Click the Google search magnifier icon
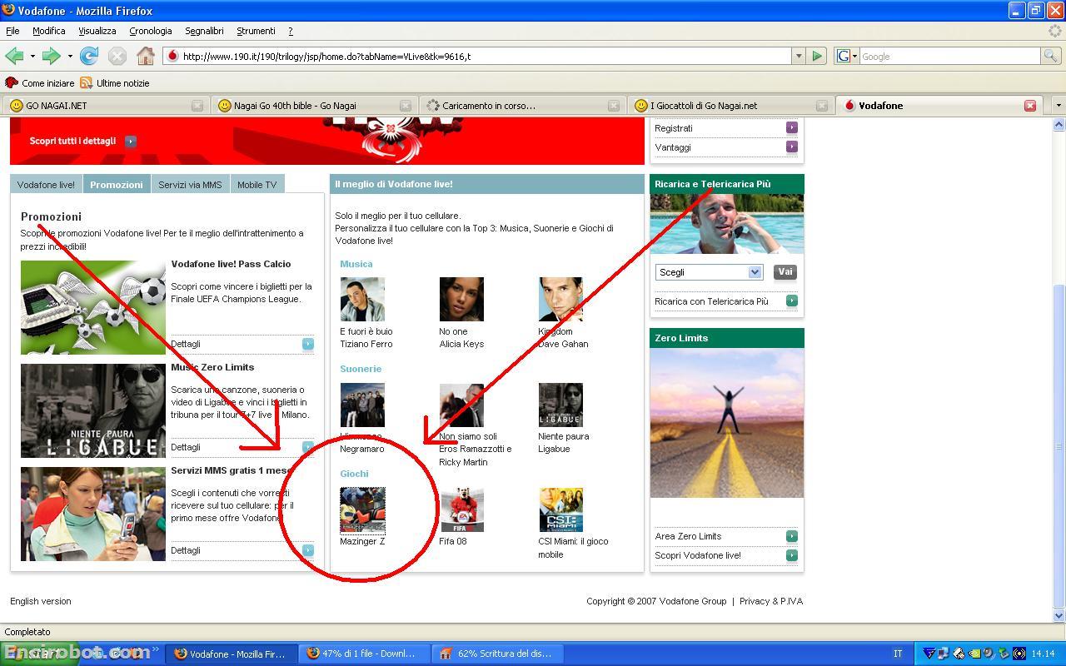Viewport: 1066px width, 666px height. click(x=1051, y=56)
